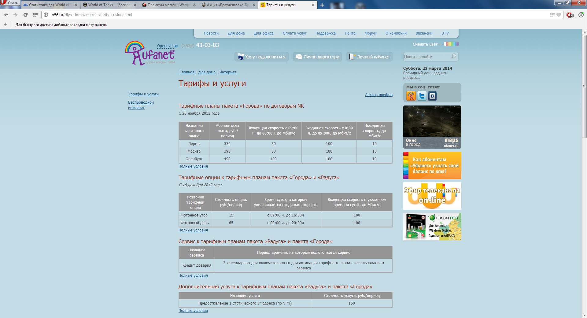
Task: Click the page vertical scrollbar thumb
Action: pos(584,86)
